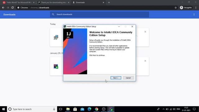Go forward in Chrome
Screen dimensions: 199x112
[x=8, y=7]
